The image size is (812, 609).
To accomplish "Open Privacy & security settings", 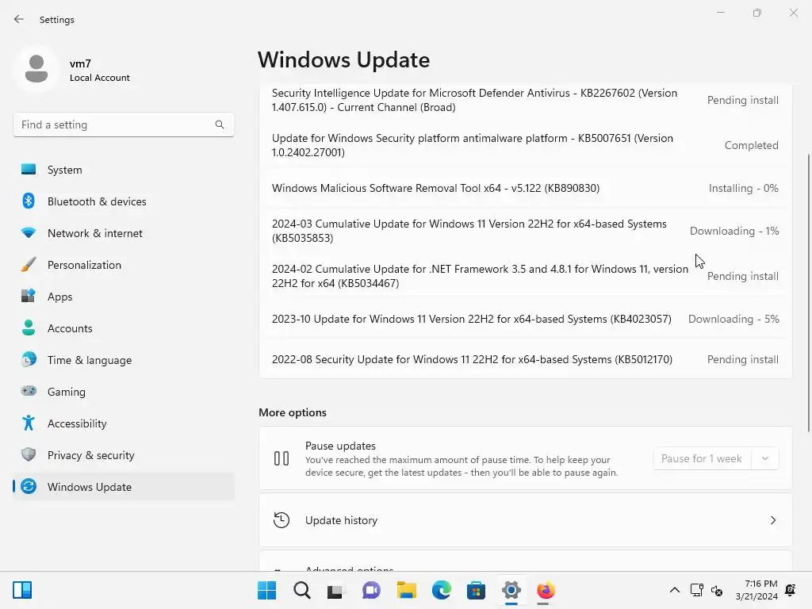I will (x=123, y=455).
